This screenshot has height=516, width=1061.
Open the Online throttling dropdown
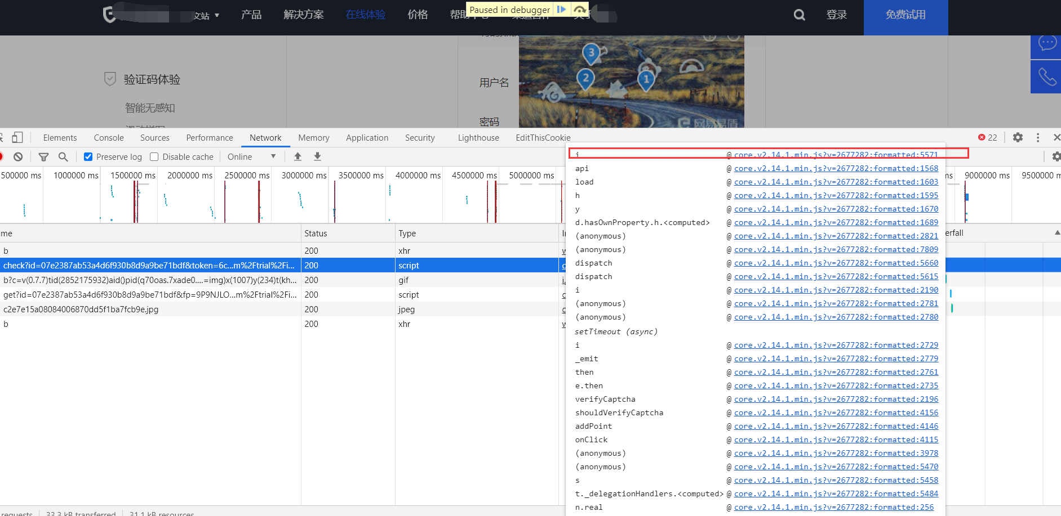tap(251, 157)
